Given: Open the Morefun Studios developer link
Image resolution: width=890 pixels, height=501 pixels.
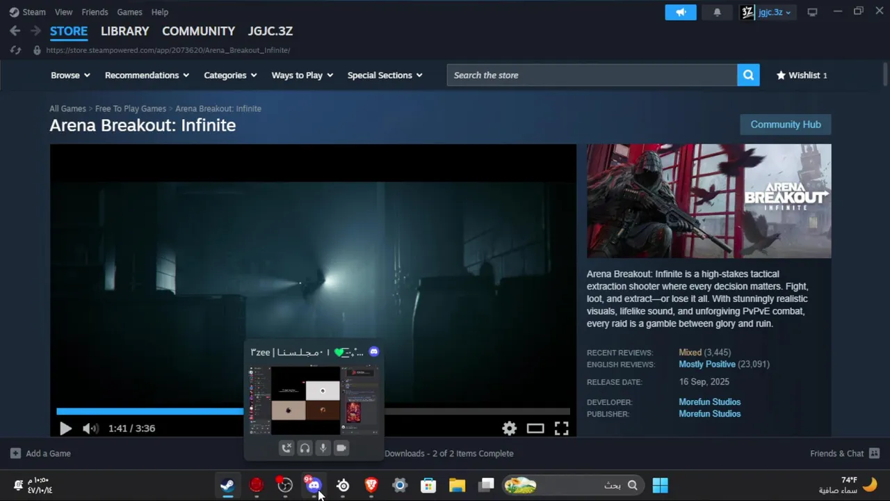Looking at the screenshot, I should (x=709, y=402).
